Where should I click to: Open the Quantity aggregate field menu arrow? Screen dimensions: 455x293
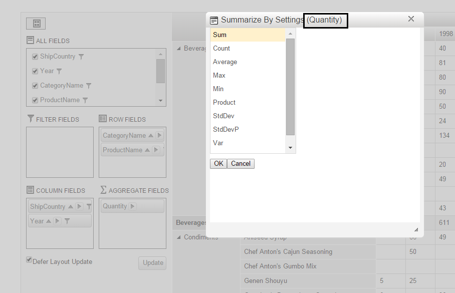tap(132, 206)
